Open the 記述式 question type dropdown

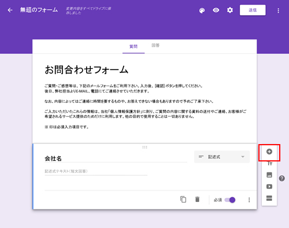[x=222, y=157]
